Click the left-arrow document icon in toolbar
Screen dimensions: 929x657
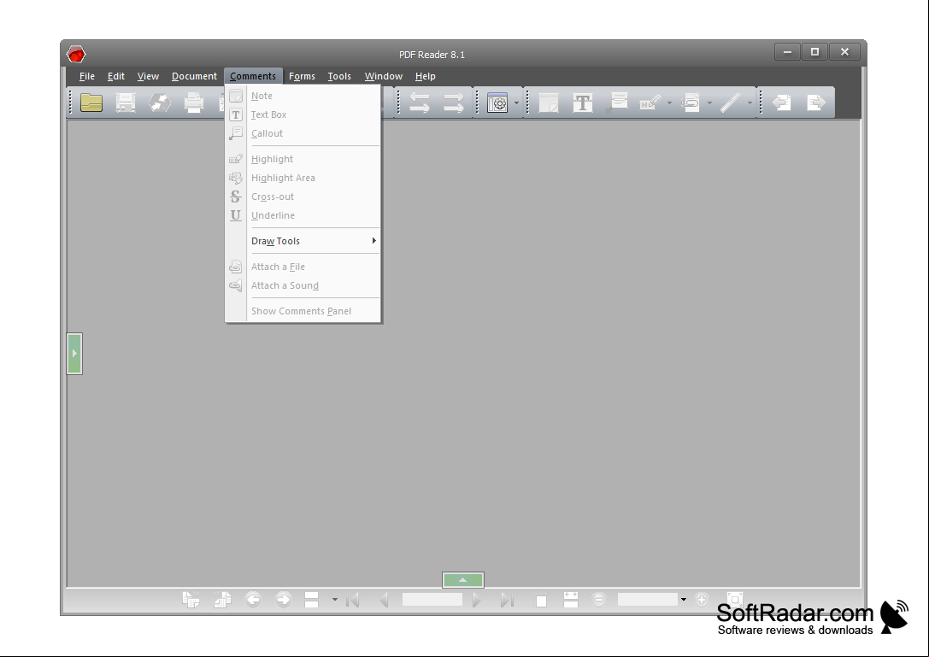tap(781, 103)
